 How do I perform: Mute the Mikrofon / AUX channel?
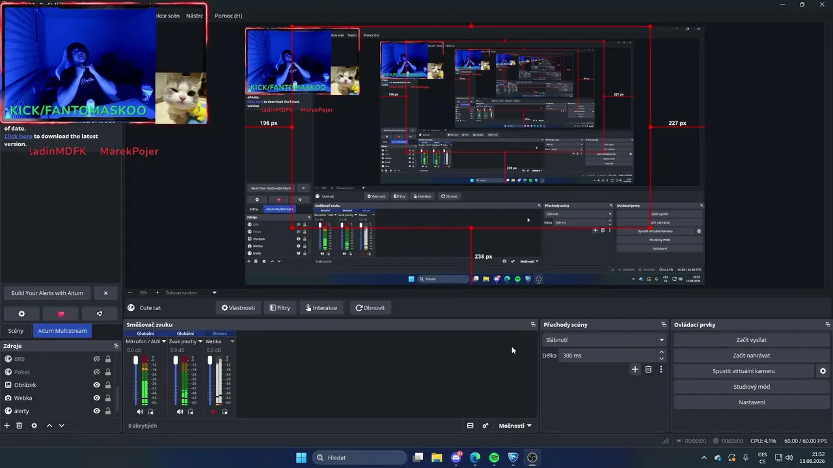click(x=140, y=411)
